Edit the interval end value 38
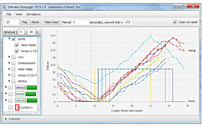Image resolution: width=203 pixels, height=127 pixels. 31,32
